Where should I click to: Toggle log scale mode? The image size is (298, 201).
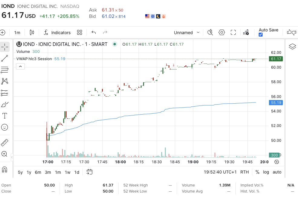(266, 172)
